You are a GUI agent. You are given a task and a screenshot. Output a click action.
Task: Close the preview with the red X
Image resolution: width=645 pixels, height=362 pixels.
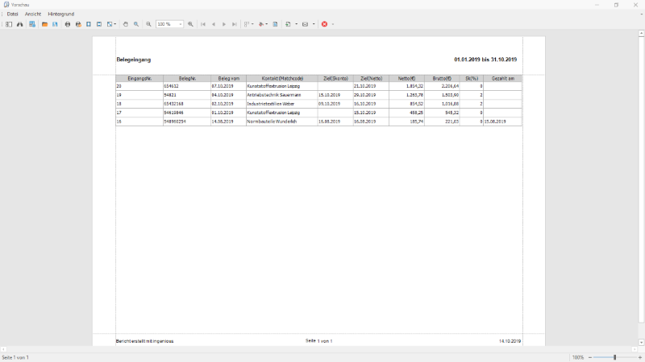tap(325, 24)
